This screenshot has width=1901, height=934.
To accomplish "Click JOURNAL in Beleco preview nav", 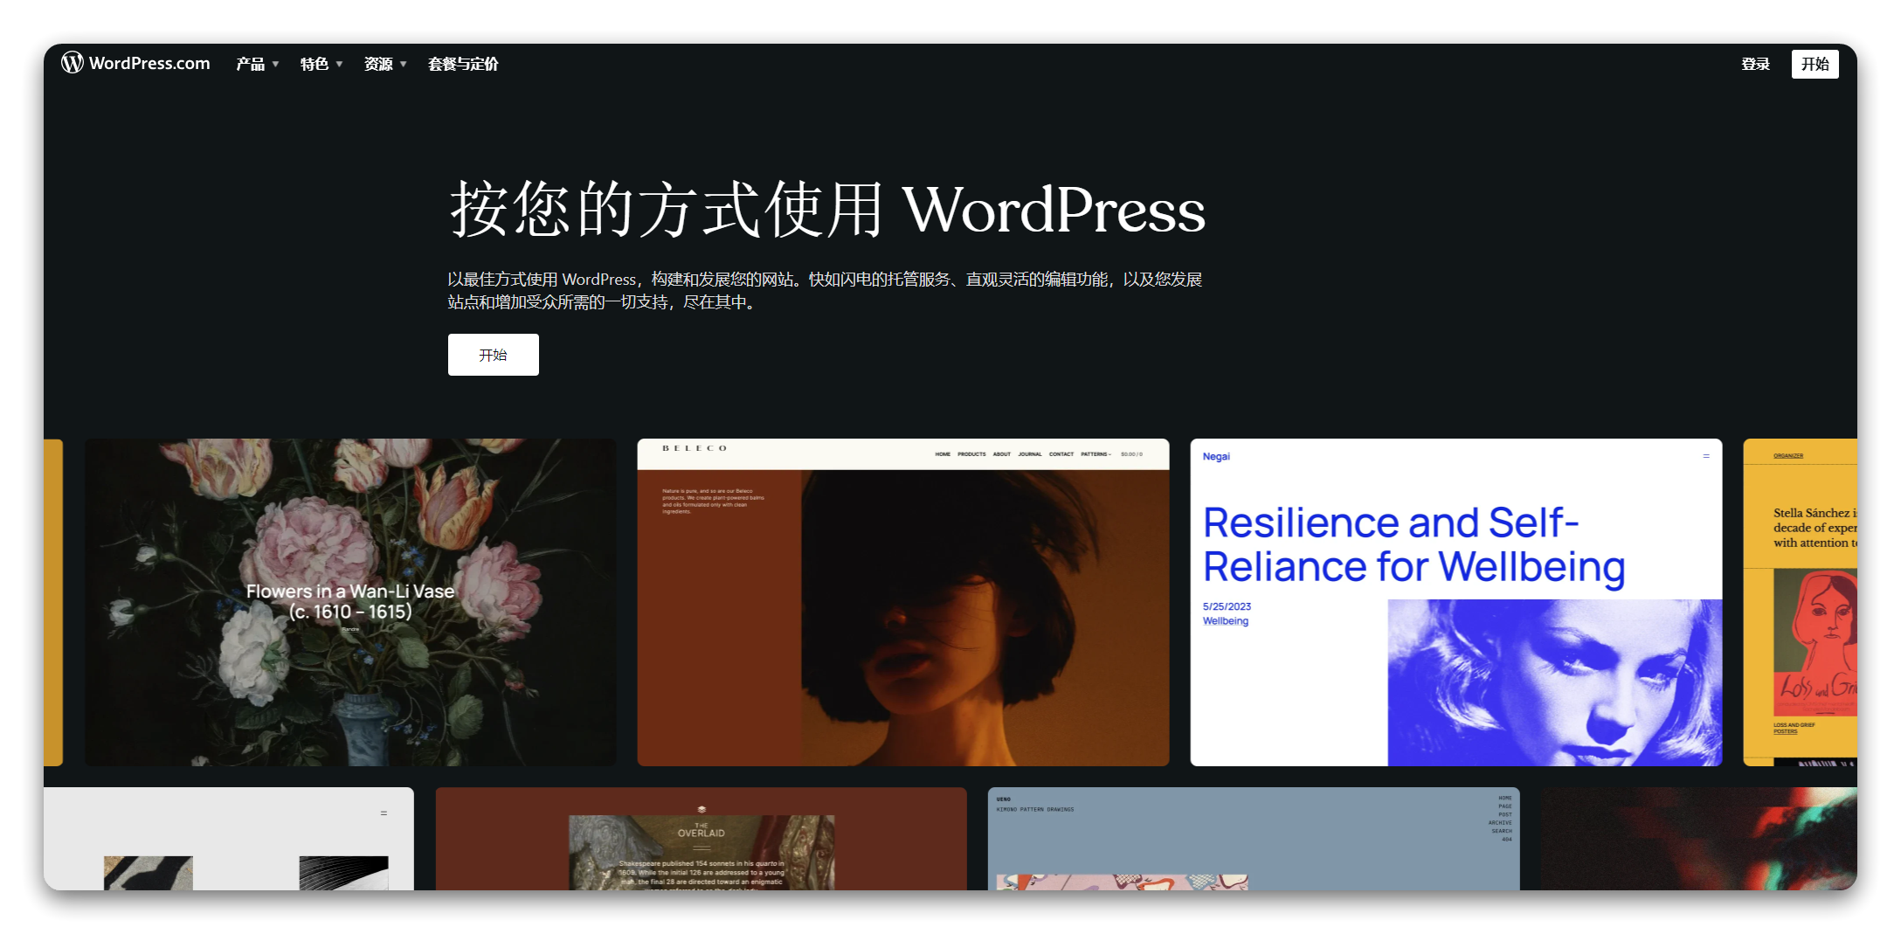I will (x=1030, y=454).
